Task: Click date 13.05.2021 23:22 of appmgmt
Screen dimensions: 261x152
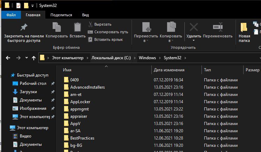Action: [x=168, y=109]
